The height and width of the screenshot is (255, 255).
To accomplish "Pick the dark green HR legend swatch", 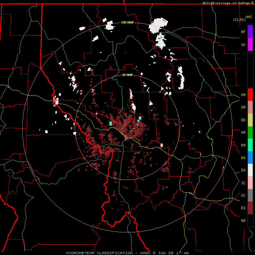I will tap(250, 133).
